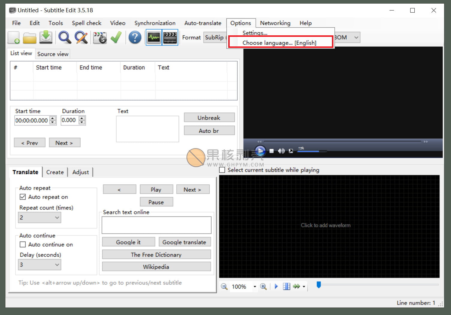The height and width of the screenshot is (315, 451).
Task: Click the blue Help question mark icon
Action: coord(135,38)
